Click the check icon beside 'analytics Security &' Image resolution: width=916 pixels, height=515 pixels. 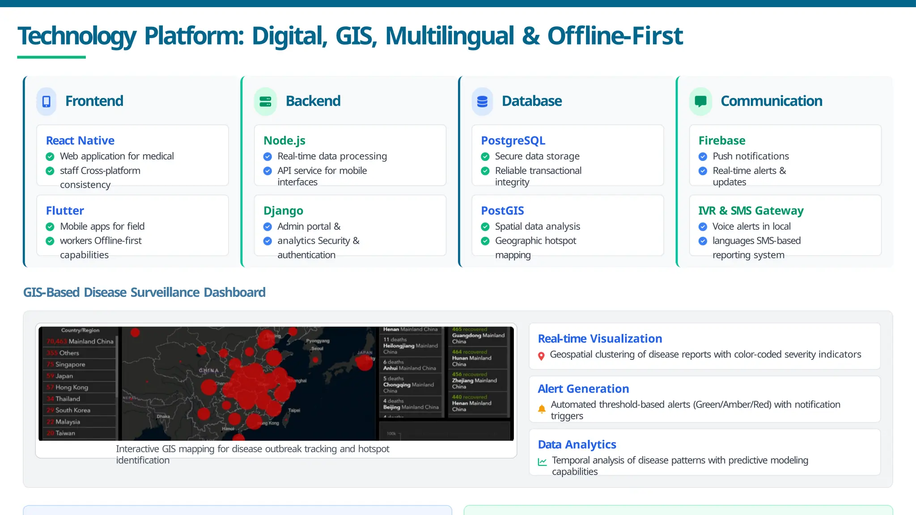tap(267, 241)
